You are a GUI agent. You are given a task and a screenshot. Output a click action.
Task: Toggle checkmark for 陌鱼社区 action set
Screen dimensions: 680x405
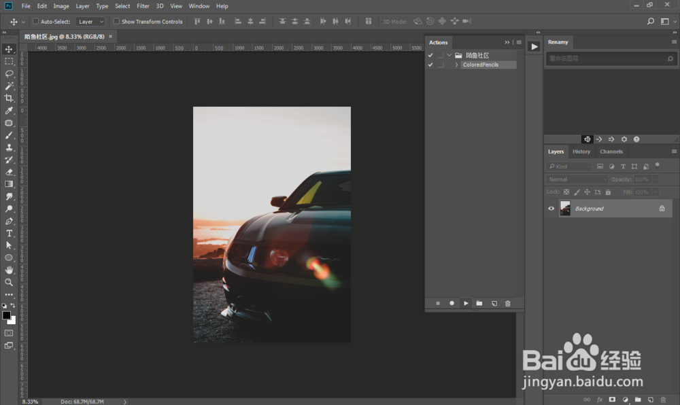(x=430, y=56)
